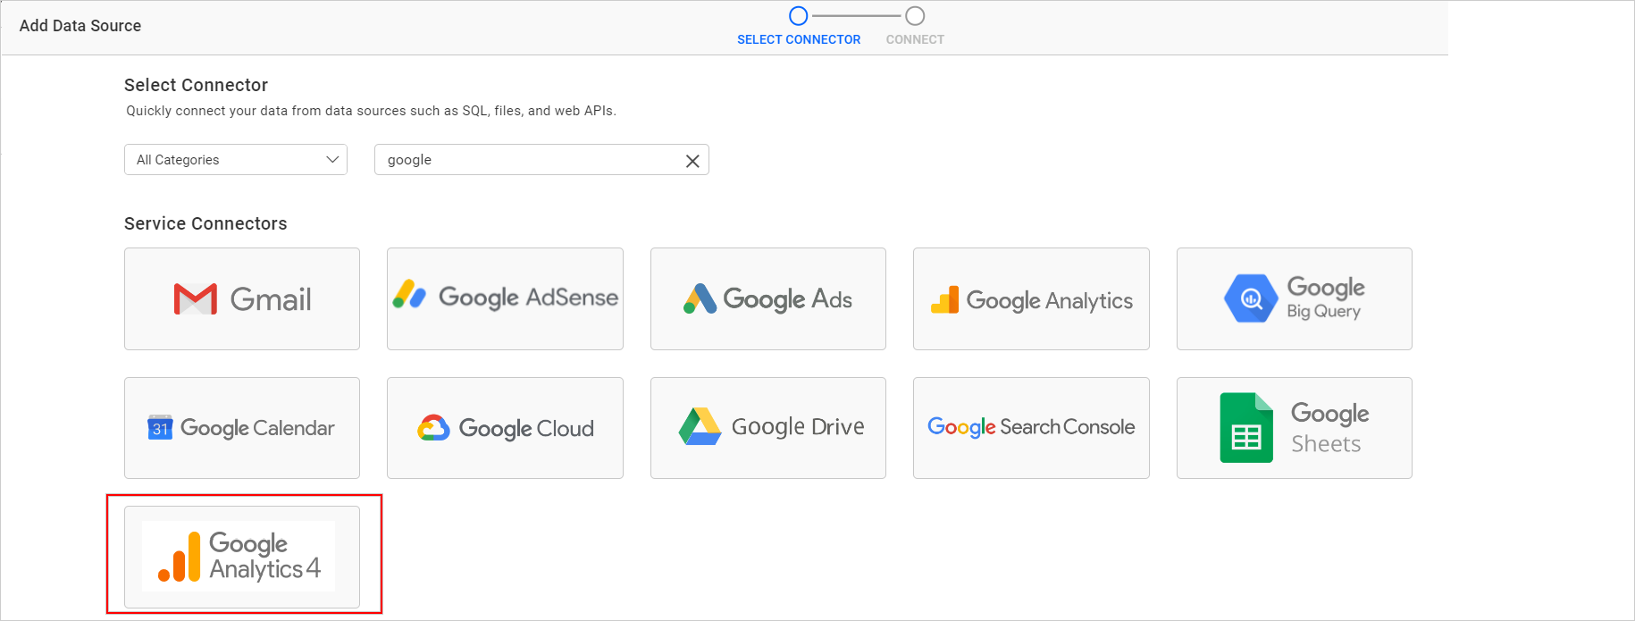Go to the Select Connector step

(x=799, y=27)
